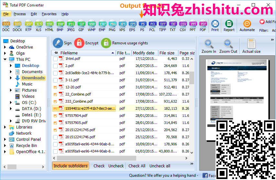276x180 pixels.
Task: Convert to JPEG format
Action: [x=71, y=26]
